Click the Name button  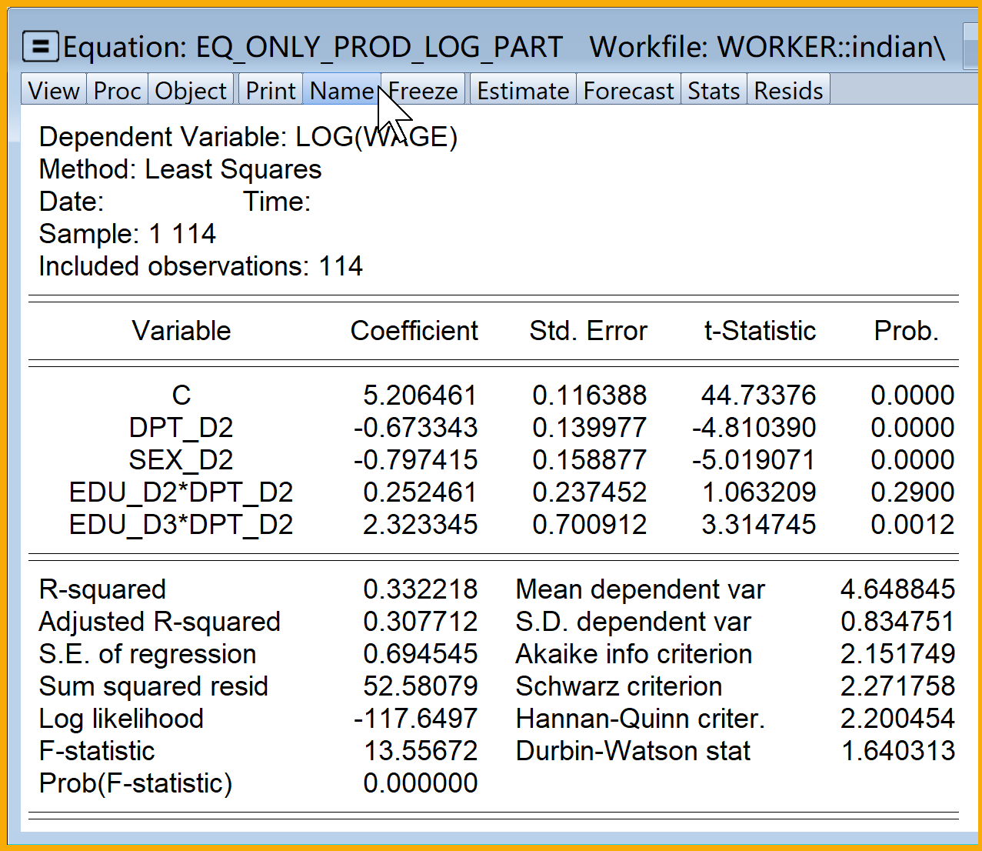341,91
